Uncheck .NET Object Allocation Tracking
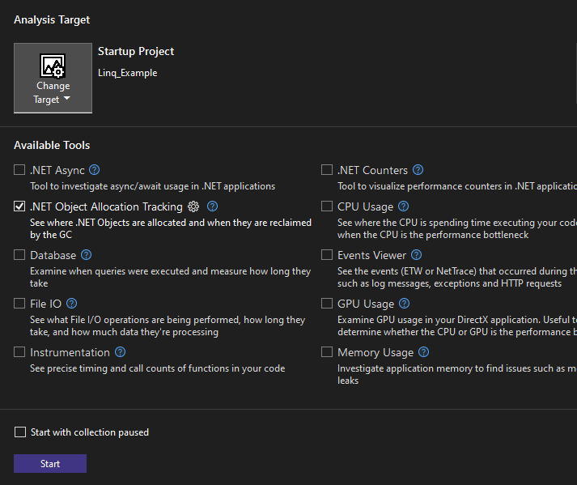 [x=19, y=206]
